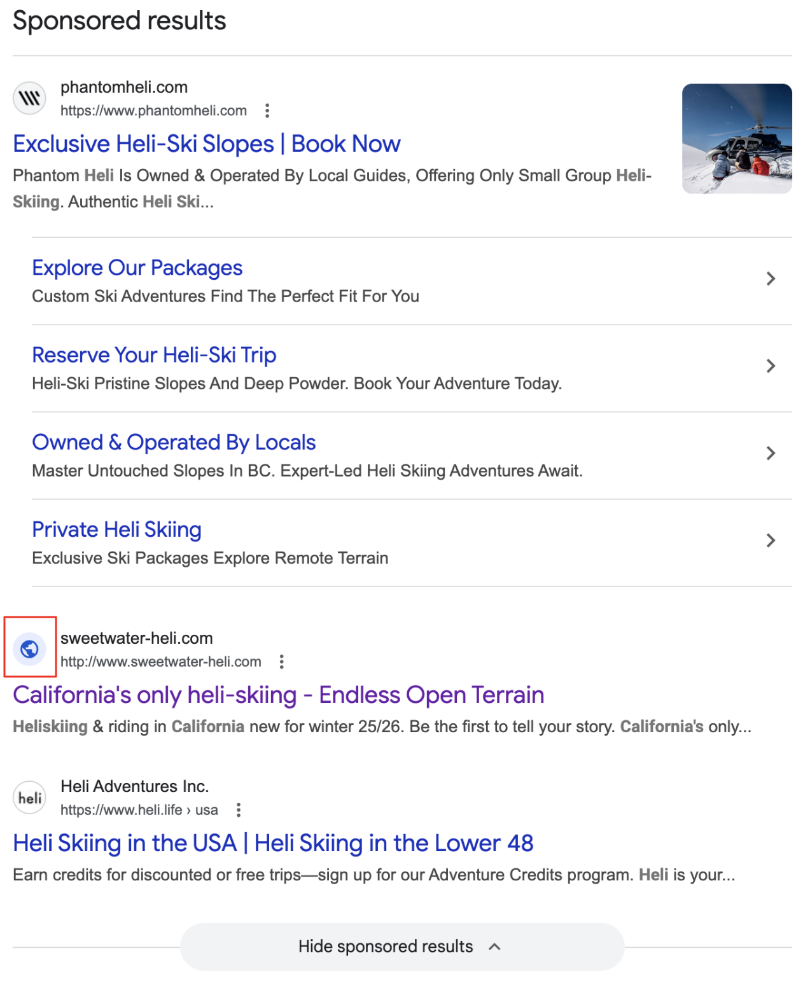Open the Explore Our Packages sitelink
Screen dimensions: 803x986
(x=137, y=268)
